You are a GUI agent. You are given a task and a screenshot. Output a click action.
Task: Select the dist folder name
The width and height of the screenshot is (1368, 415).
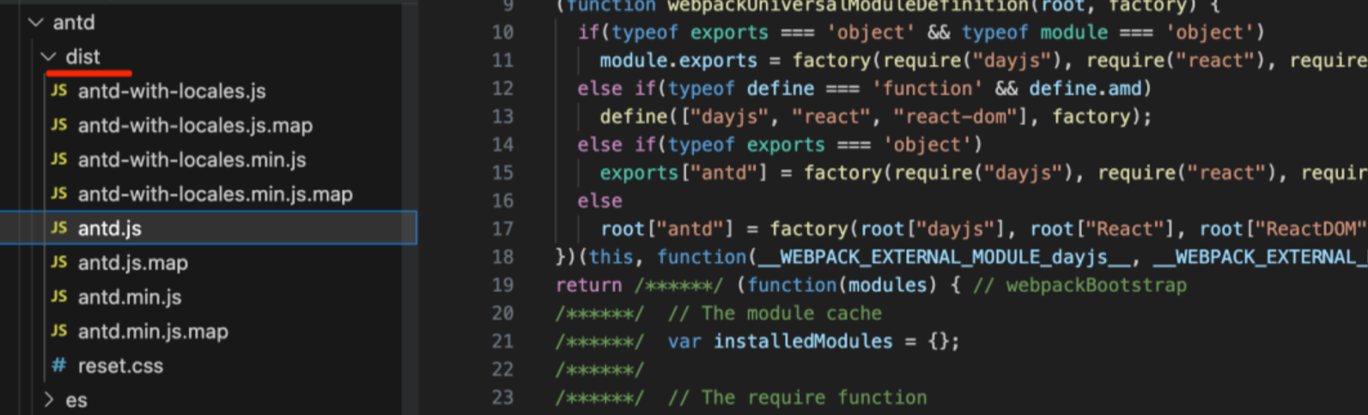[x=82, y=57]
